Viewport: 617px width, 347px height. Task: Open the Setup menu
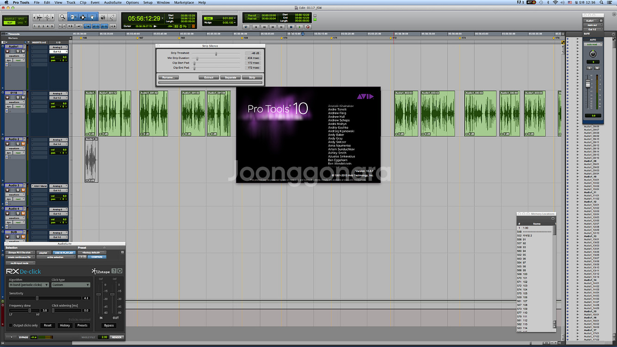click(x=148, y=2)
